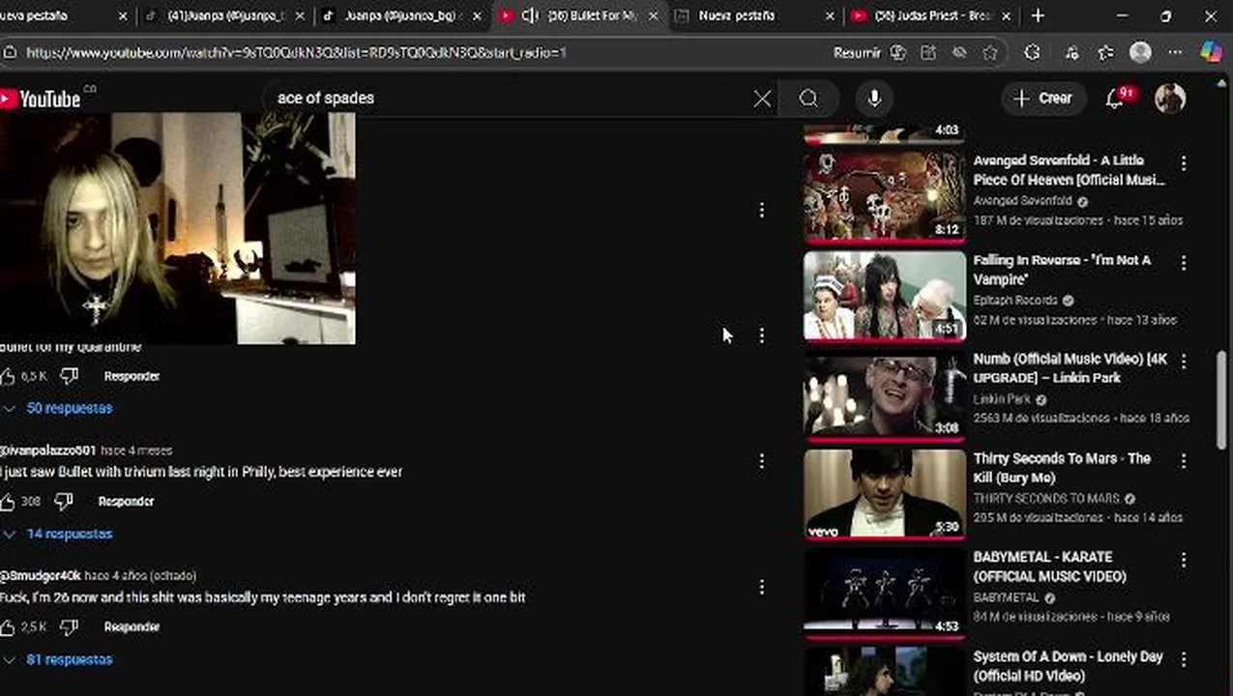The image size is (1233, 696).
Task: View site information lock icon
Action: [x=10, y=53]
